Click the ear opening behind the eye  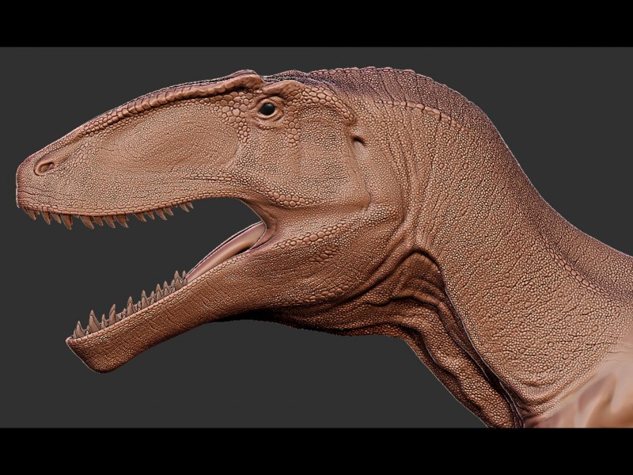[x=358, y=140]
